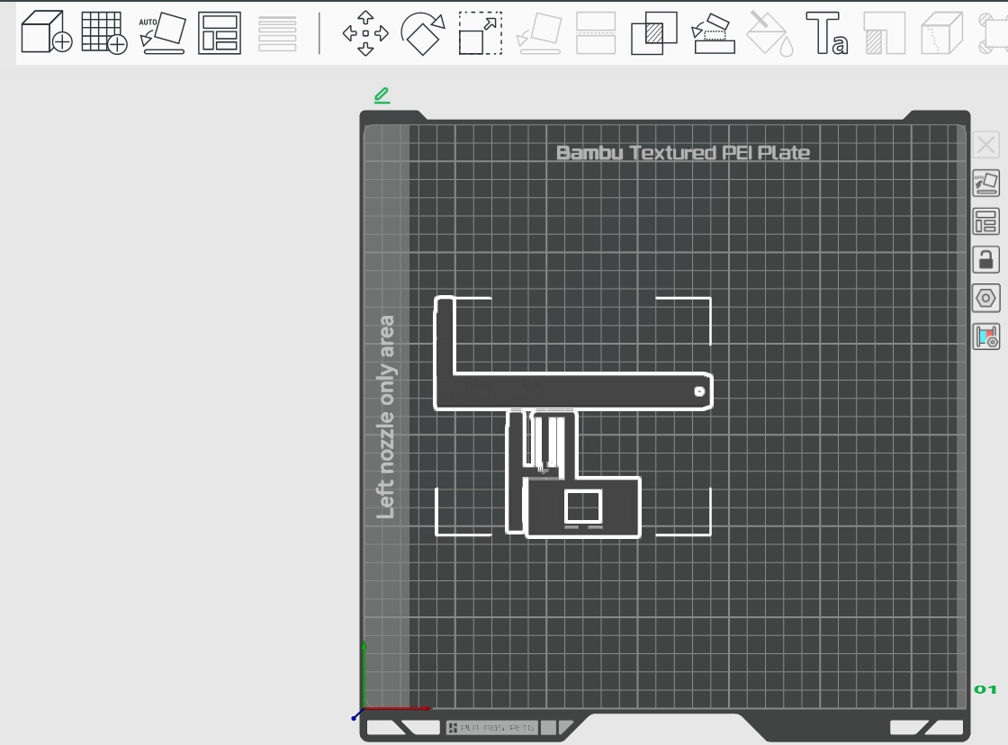Open the Support painting tool

point(712,32)
